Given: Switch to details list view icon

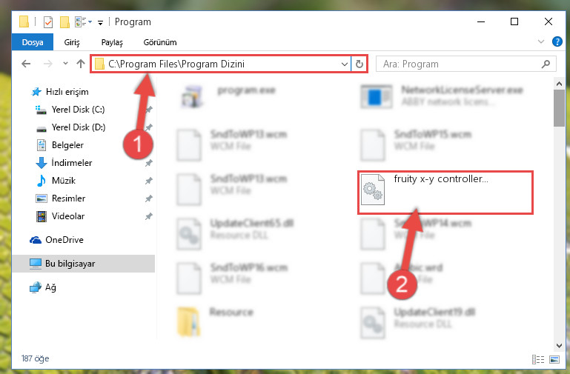Looking at the screenshot, I should coord(538,359).
